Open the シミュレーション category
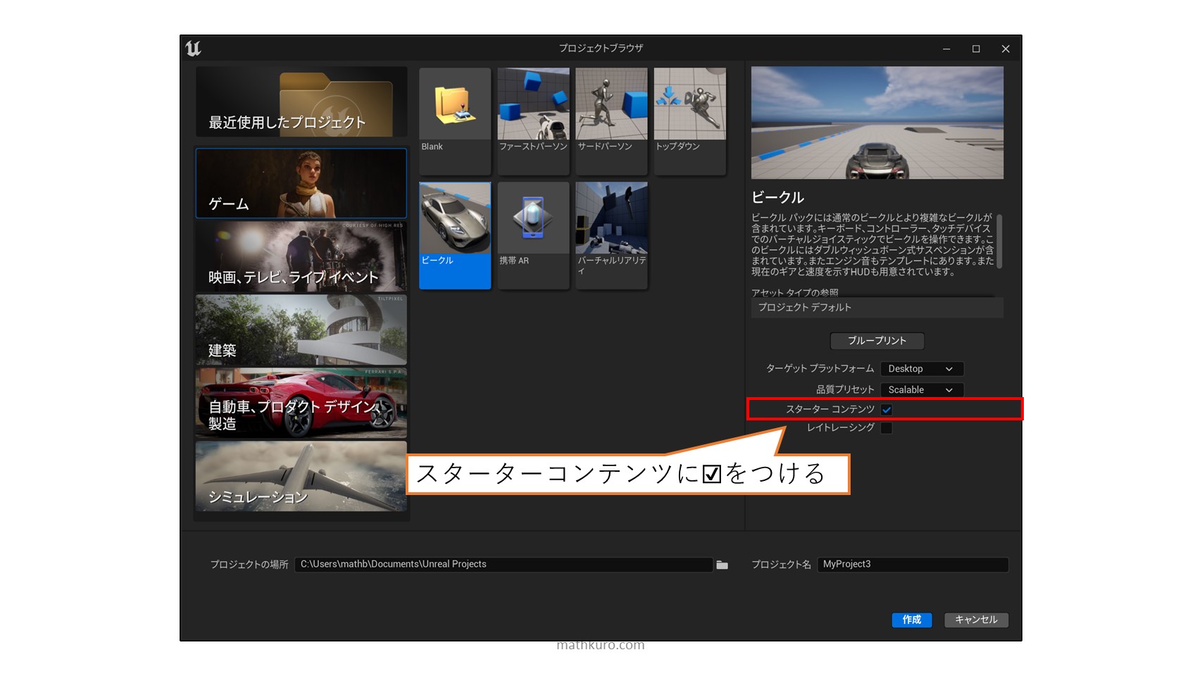The image size is (1202, 676). tap(301, 477)
